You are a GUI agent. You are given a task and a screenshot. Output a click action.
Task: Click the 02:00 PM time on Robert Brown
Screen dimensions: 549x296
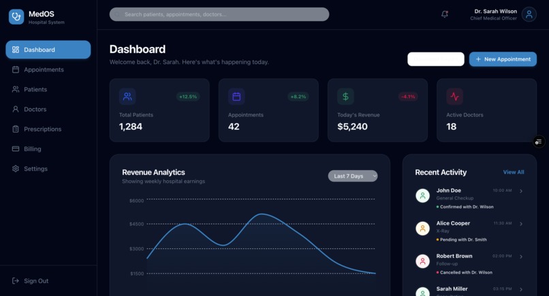coord(502,256)
